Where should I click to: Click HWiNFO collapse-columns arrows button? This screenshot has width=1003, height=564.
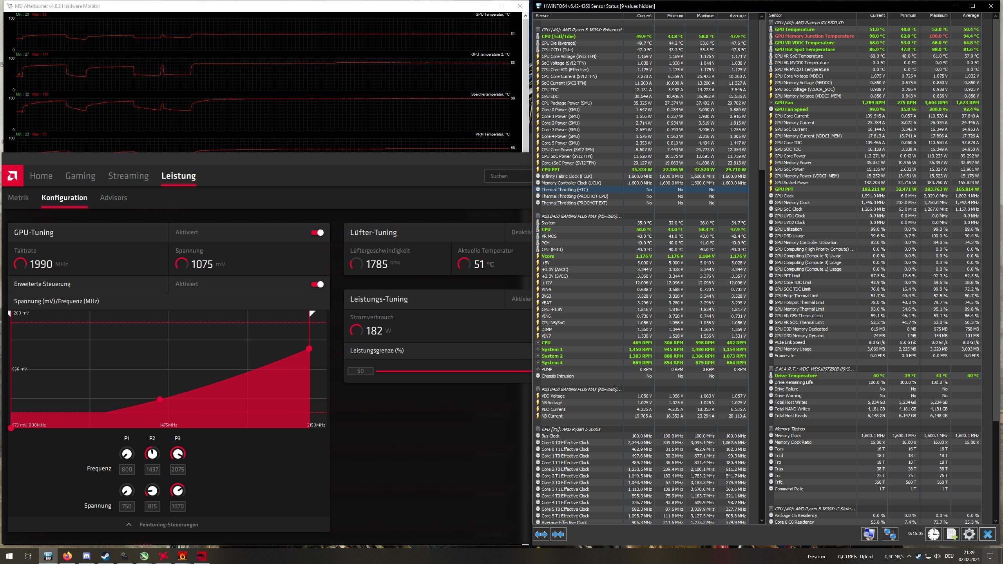coord(558,534)
